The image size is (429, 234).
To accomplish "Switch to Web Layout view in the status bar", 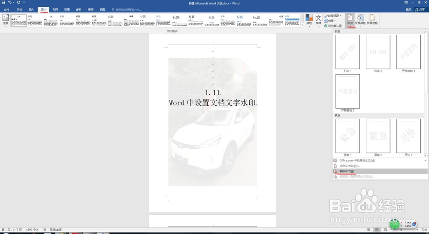I will tap(385, 230).
